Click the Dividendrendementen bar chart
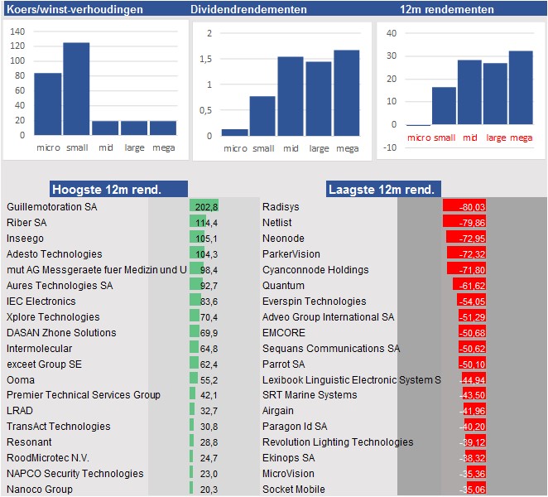Screen dimensions: 548x497 [x=282, y=91]
